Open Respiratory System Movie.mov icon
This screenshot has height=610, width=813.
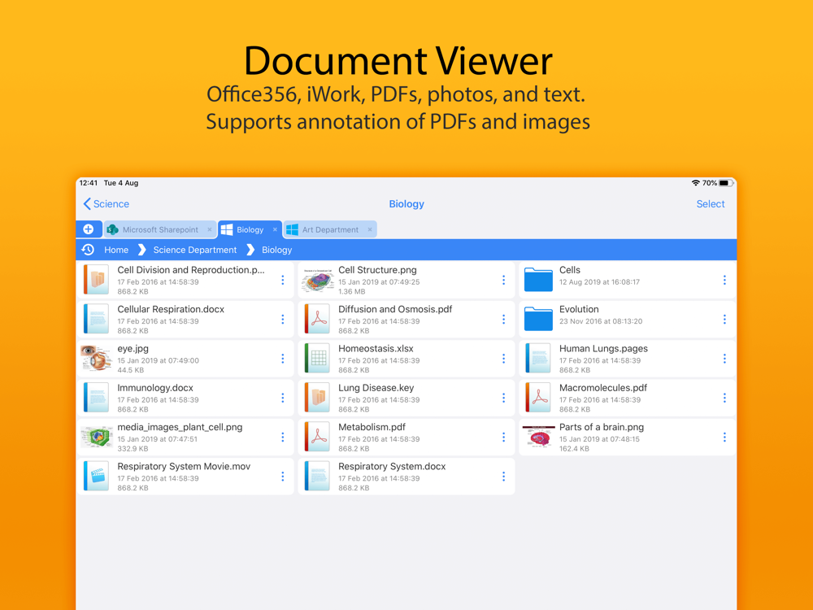(x=97, y=476)
